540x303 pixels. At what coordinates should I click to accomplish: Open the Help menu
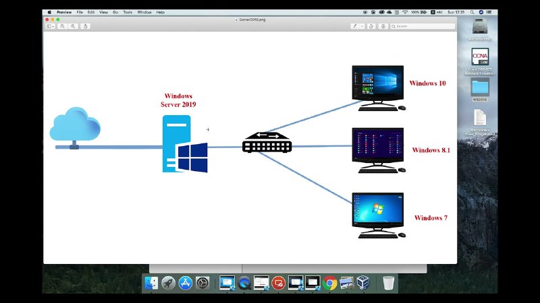pyautogui.click(x=161, y=12)
